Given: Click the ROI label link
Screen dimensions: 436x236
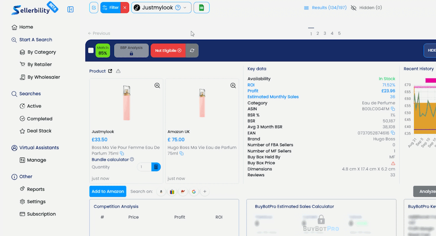Looking at the screenshot, I should [x=251, y=85].
